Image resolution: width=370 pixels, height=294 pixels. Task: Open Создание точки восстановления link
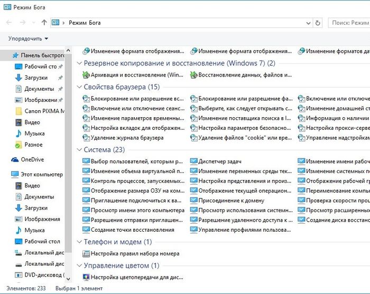point(132,230)
